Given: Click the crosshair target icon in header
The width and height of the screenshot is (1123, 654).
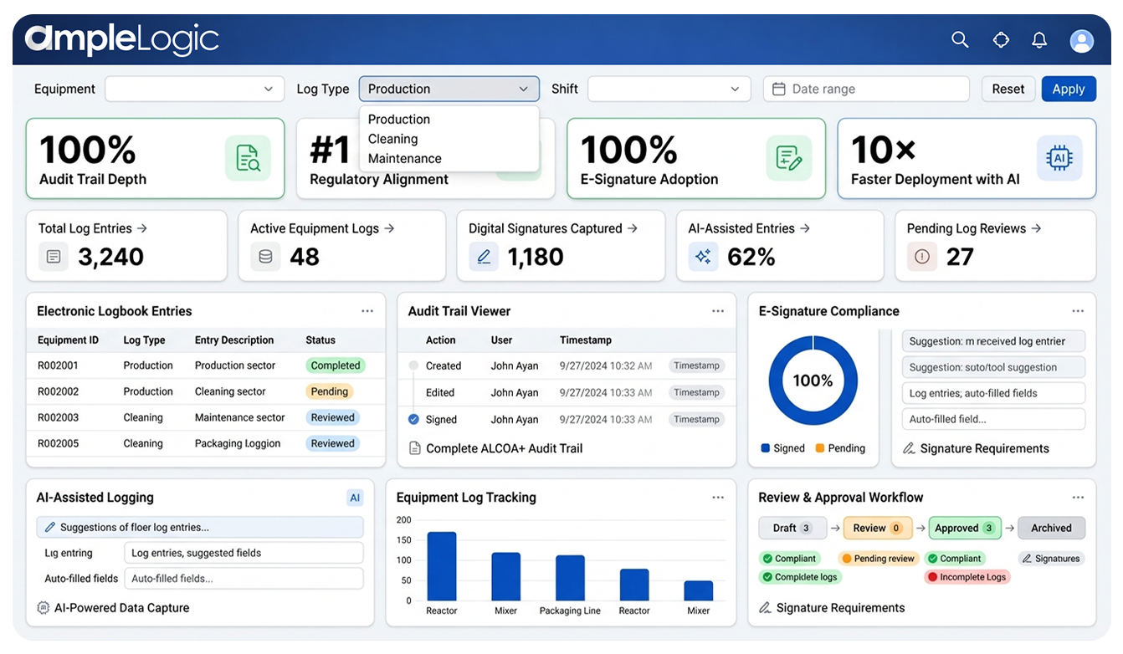Looking at the screenshot, I should 1001,39.
